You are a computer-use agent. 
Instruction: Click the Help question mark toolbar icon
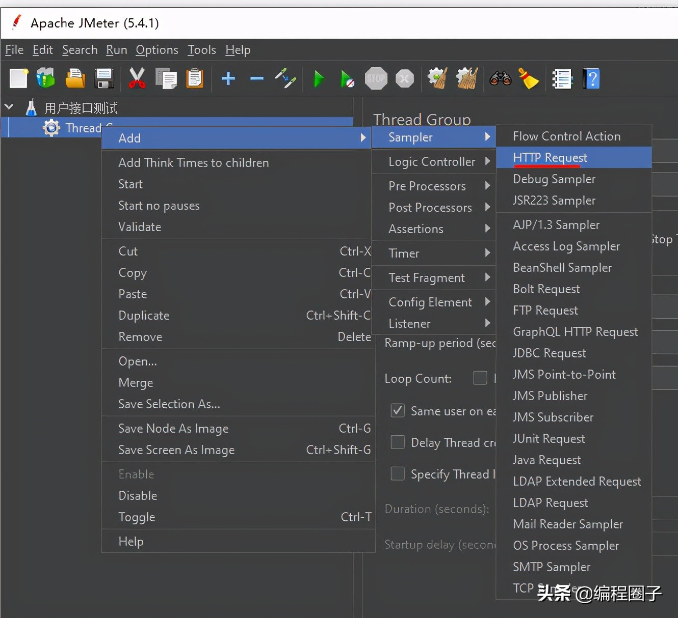[x=591, y=78]
